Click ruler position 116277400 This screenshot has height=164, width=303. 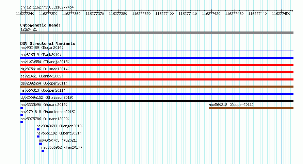click(x=164, y=14)
